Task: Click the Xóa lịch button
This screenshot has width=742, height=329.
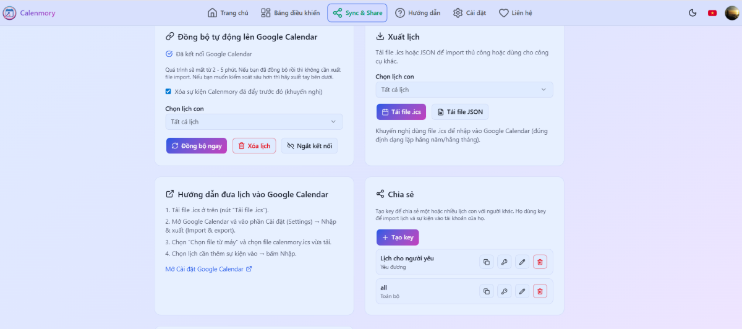Action: point(254,146)
